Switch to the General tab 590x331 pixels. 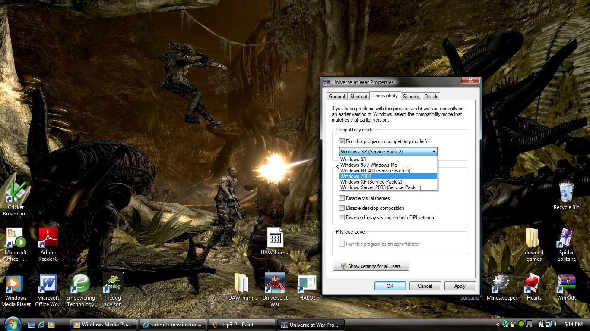pos(336,97)
